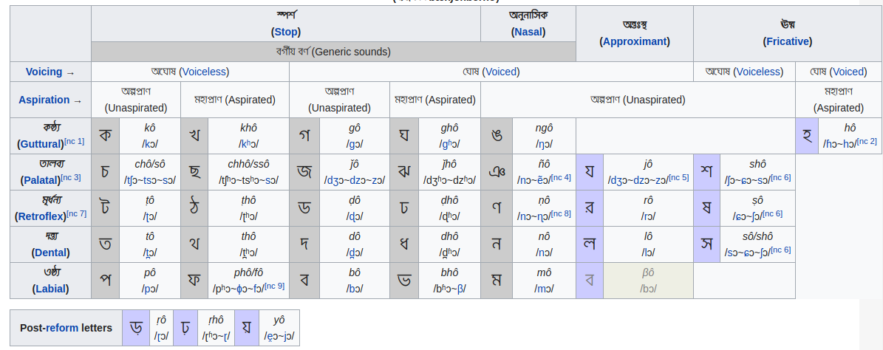Click the Voiced link under Fricative
883x350 pixels.
849,72
